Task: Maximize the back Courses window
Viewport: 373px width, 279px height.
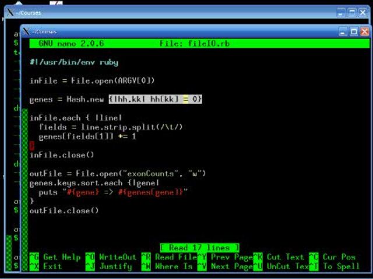Action: tap(352, 13)
